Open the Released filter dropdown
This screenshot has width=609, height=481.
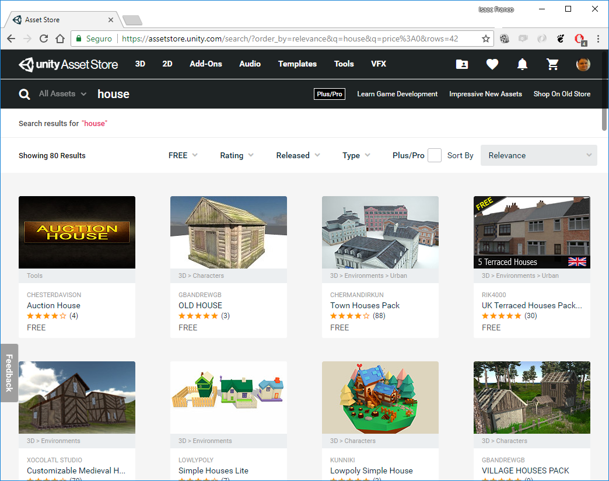coord(298,155)
